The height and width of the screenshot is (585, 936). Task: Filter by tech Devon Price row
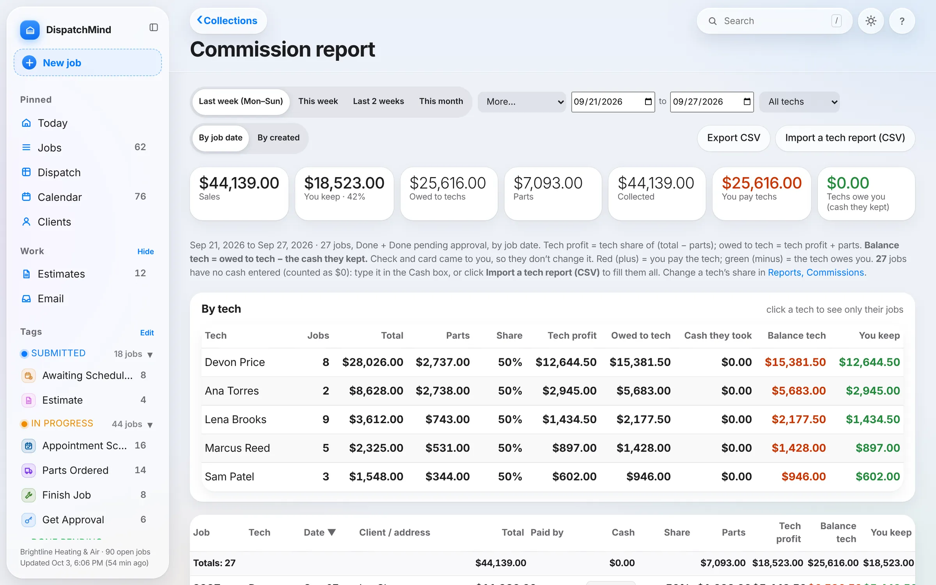pos(552,362)
